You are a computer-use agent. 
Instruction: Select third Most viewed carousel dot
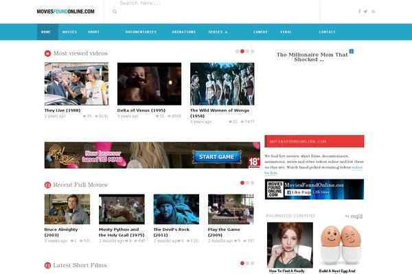pos(247,51)
